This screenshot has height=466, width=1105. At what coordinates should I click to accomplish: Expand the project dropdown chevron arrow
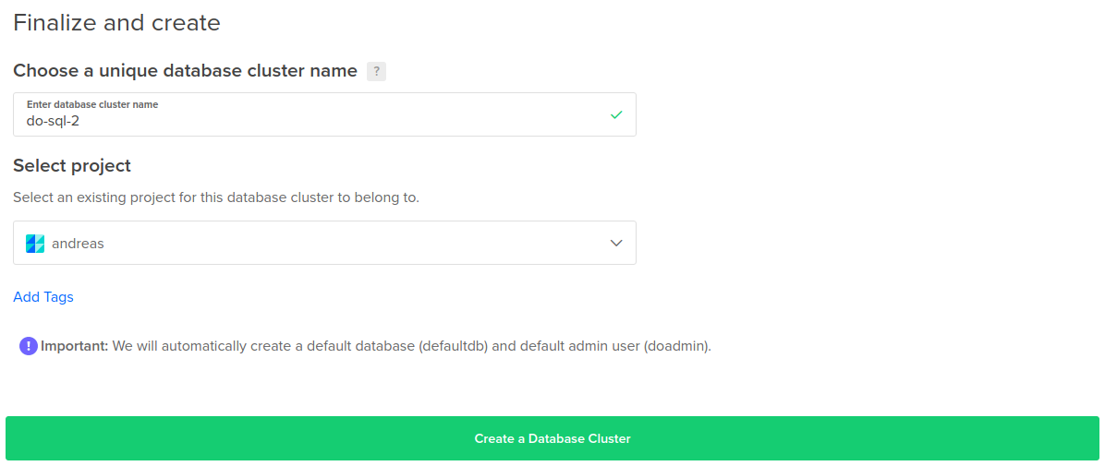point(616,243)
